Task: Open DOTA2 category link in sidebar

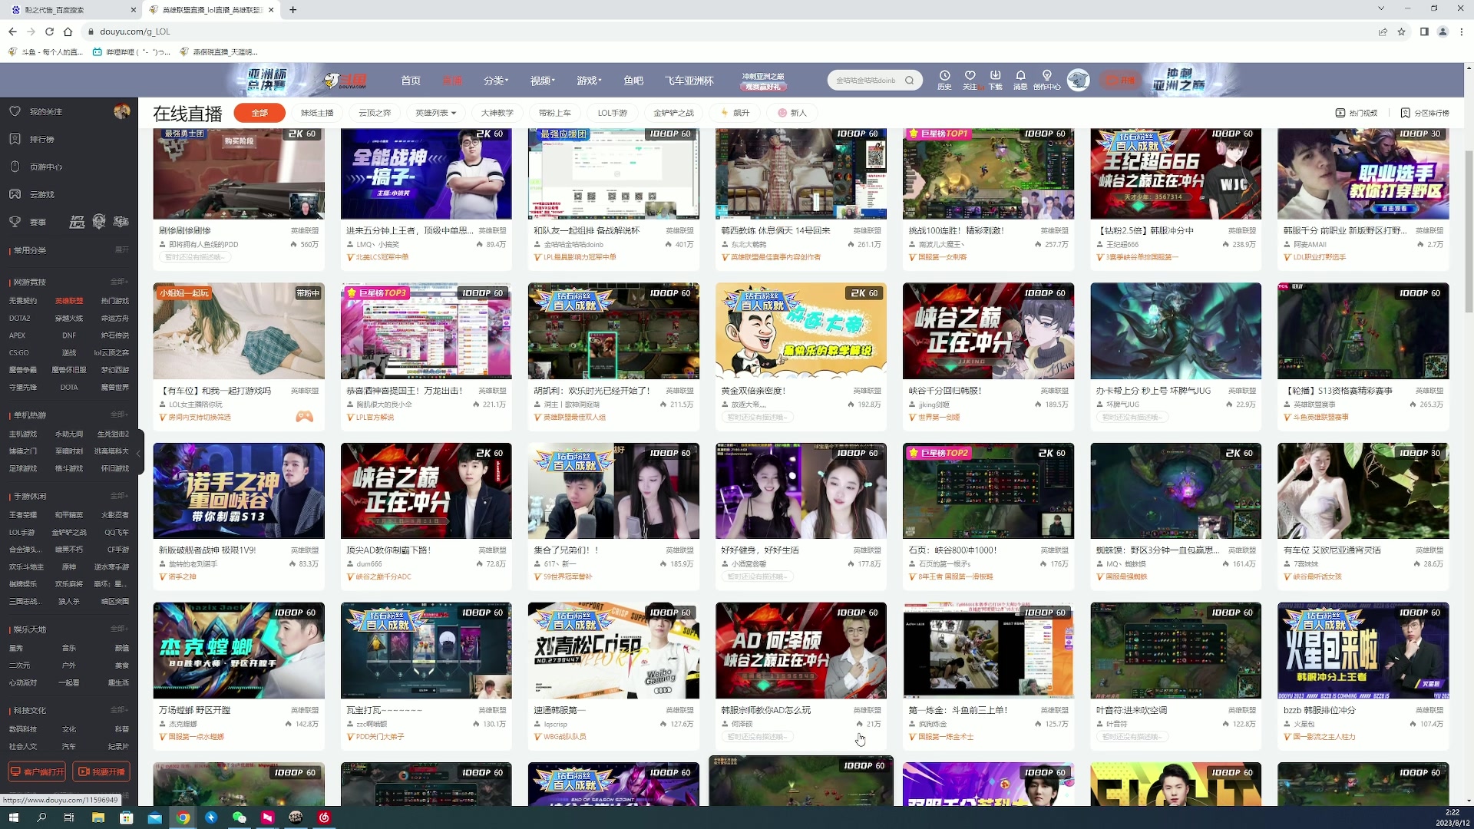Action: tap(20, 318)
